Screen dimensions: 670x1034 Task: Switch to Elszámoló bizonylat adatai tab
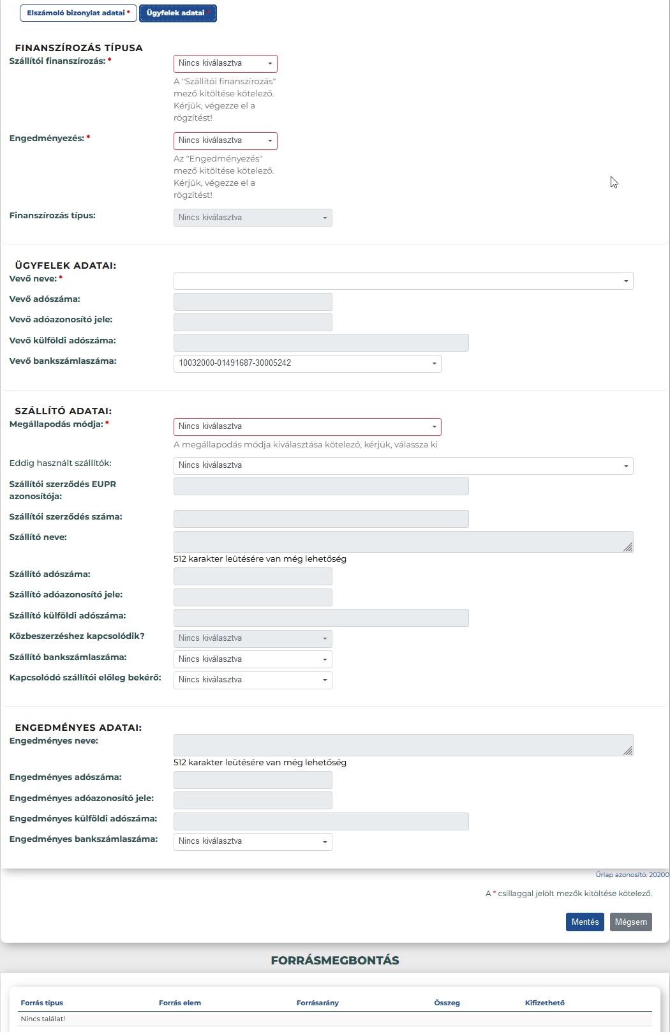pos(78,13)
